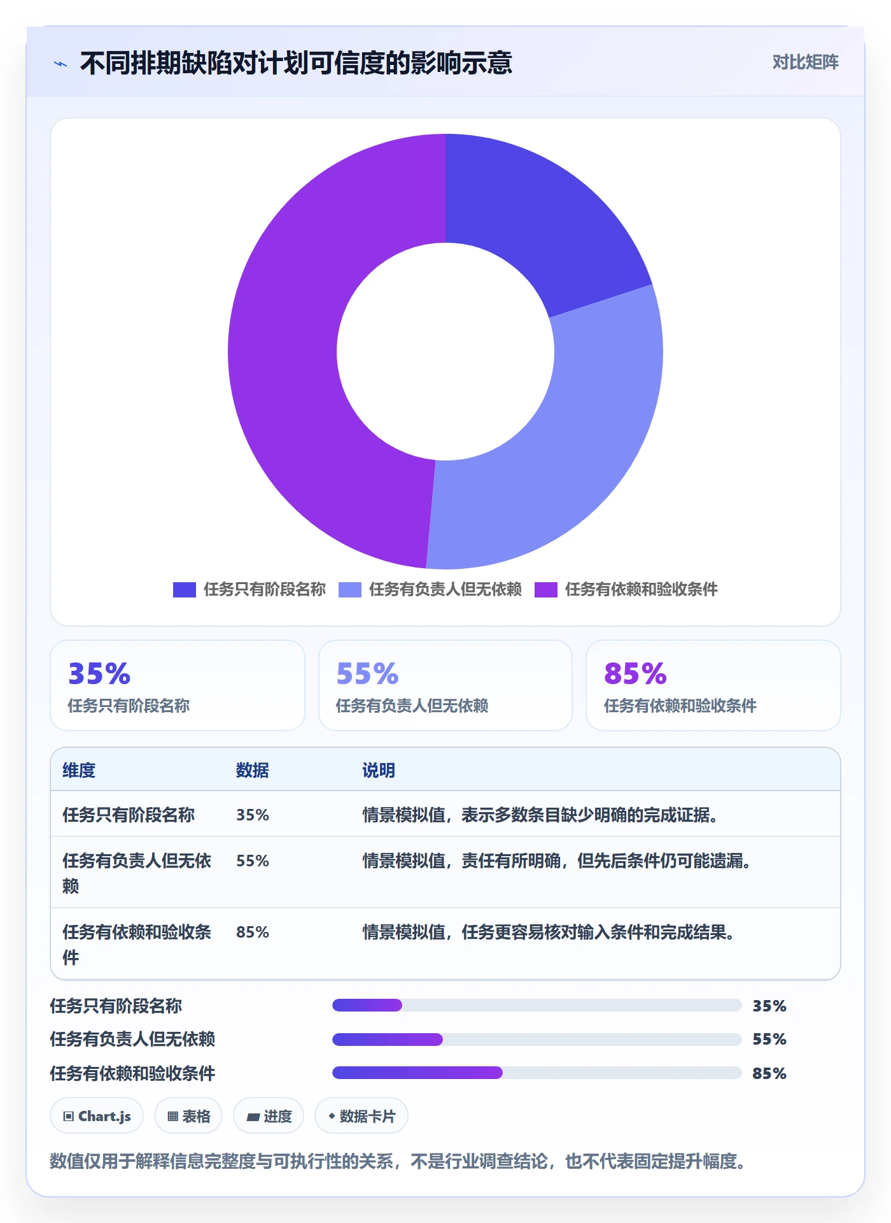Image resolution: width=891 pixels, height=1223 pixels.
Task: Click progress label 任务有负责人但无依赖
Action: click(132, 1040)
